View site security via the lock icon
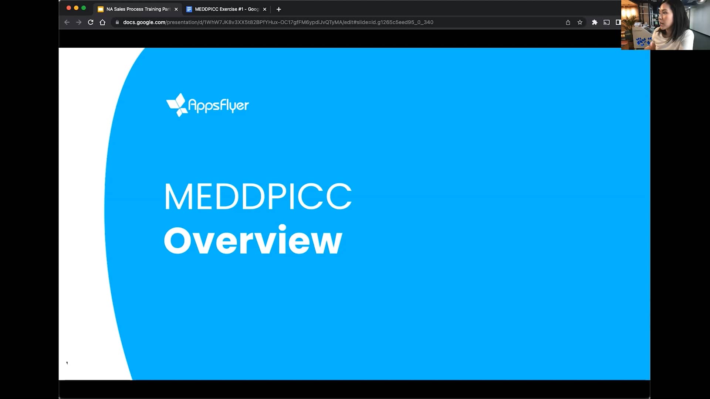 coord(118,22)
